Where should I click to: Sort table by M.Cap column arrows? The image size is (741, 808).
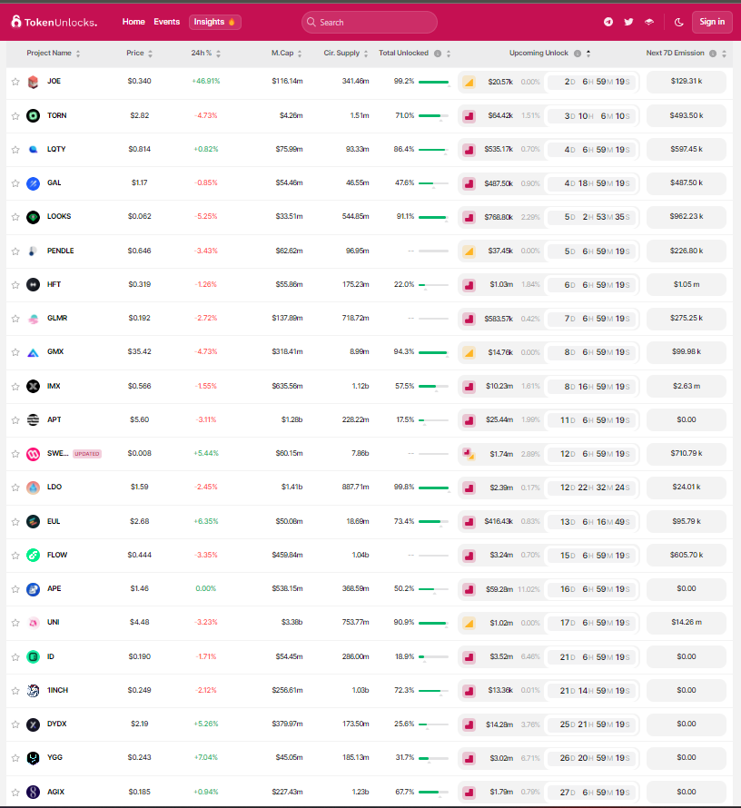point(300,54)
